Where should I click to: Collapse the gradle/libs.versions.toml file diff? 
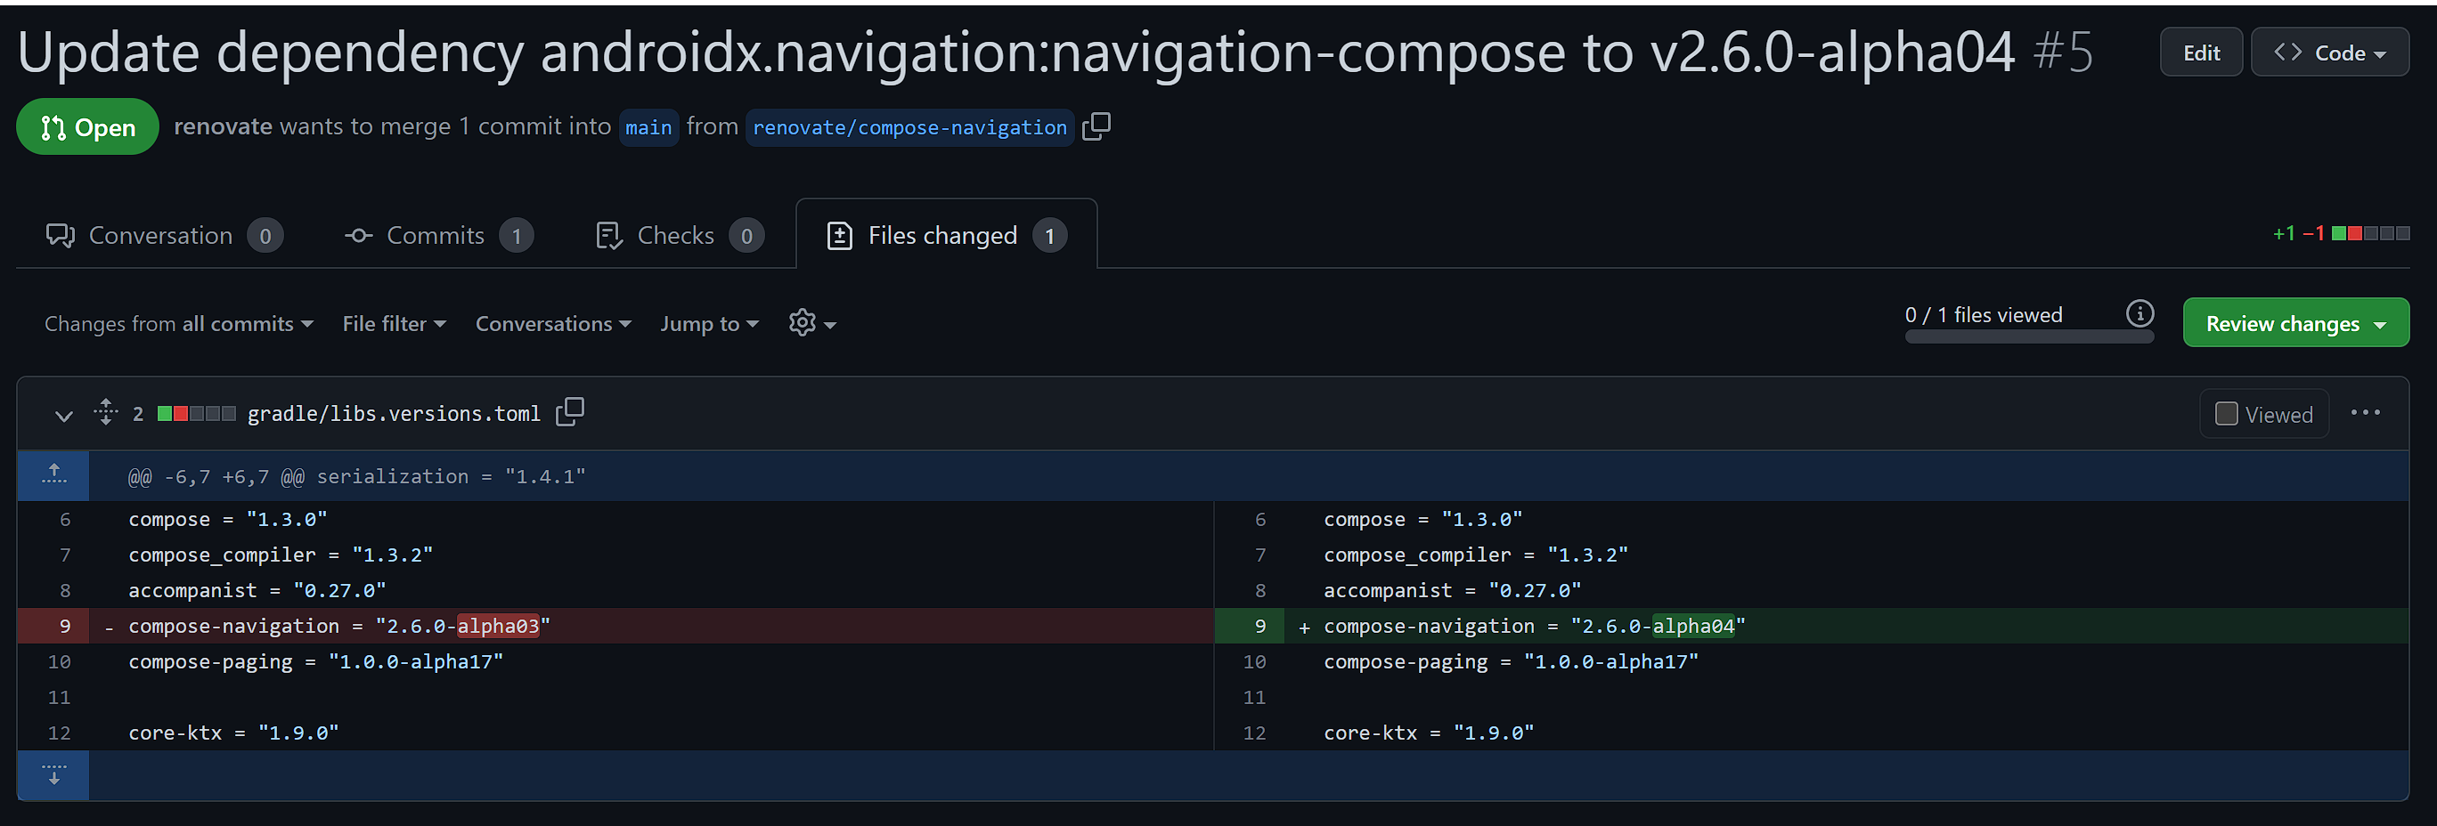click(x=63, y=415)
